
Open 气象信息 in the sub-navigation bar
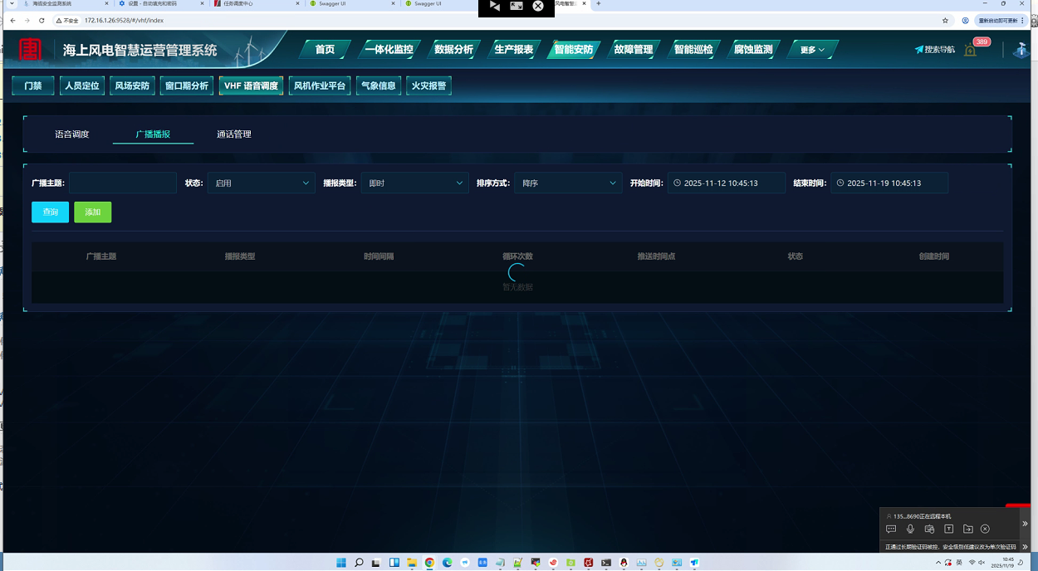point(378,85)
